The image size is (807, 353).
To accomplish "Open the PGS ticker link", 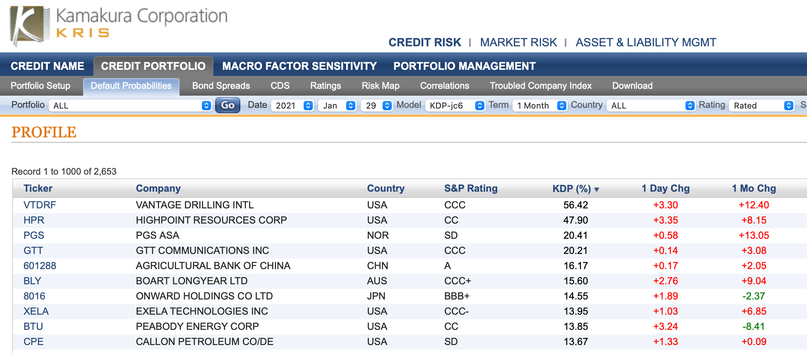I will coord(34,235).
